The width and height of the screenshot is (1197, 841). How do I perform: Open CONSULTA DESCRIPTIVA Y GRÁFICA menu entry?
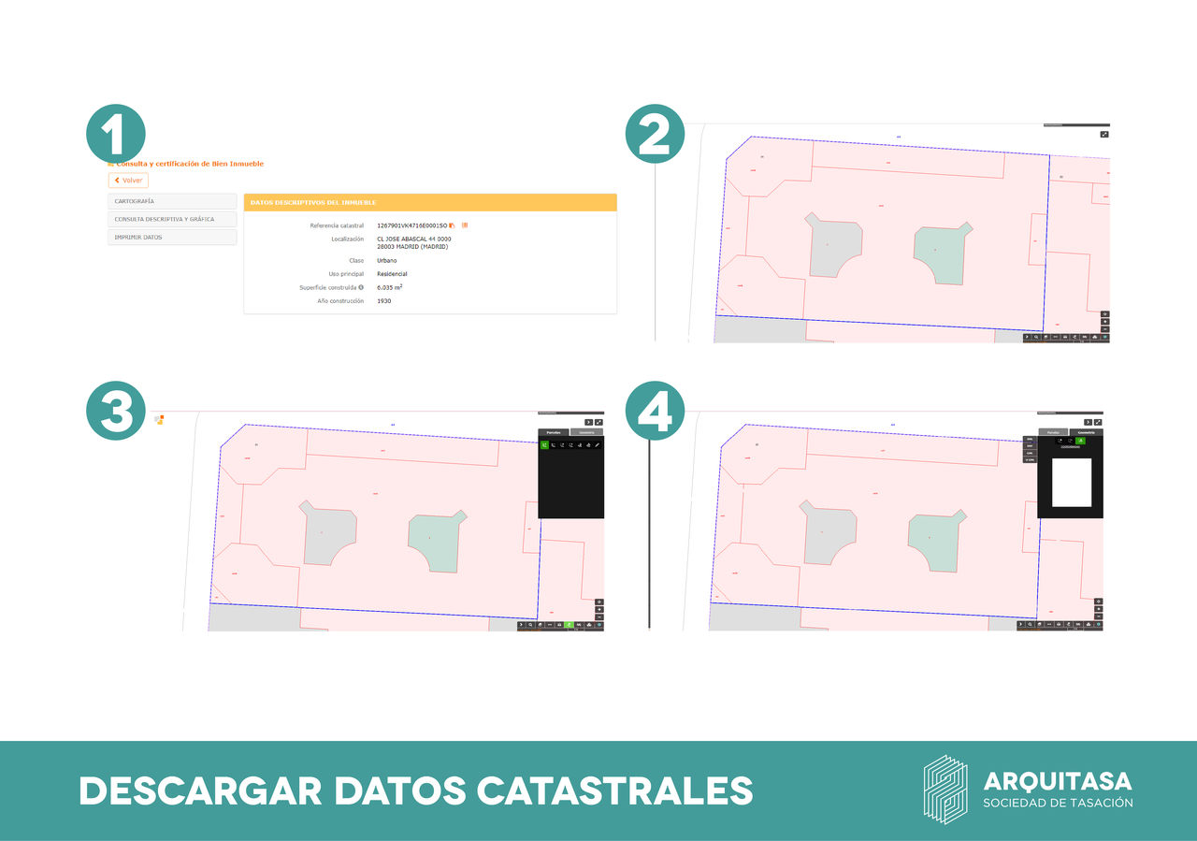(x=172, y=219)
